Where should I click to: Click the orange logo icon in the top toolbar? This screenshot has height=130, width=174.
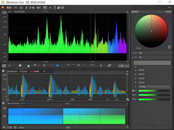3,8
